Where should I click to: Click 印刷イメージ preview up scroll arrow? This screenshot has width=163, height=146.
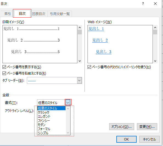80,27
